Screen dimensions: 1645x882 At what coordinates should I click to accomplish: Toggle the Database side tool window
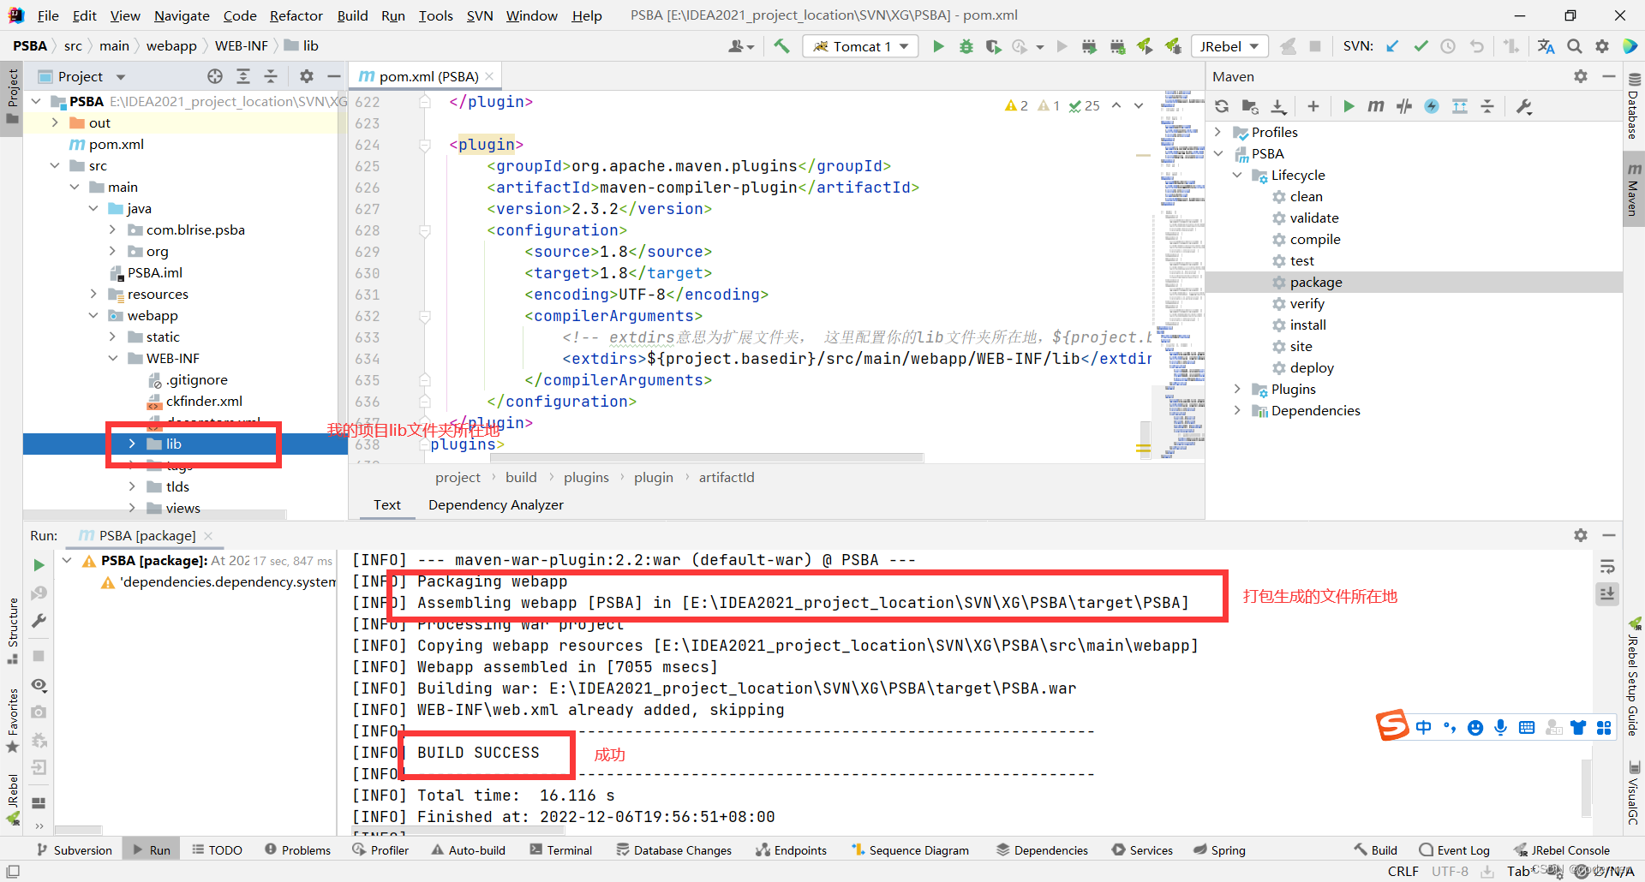click(1634, 107)
